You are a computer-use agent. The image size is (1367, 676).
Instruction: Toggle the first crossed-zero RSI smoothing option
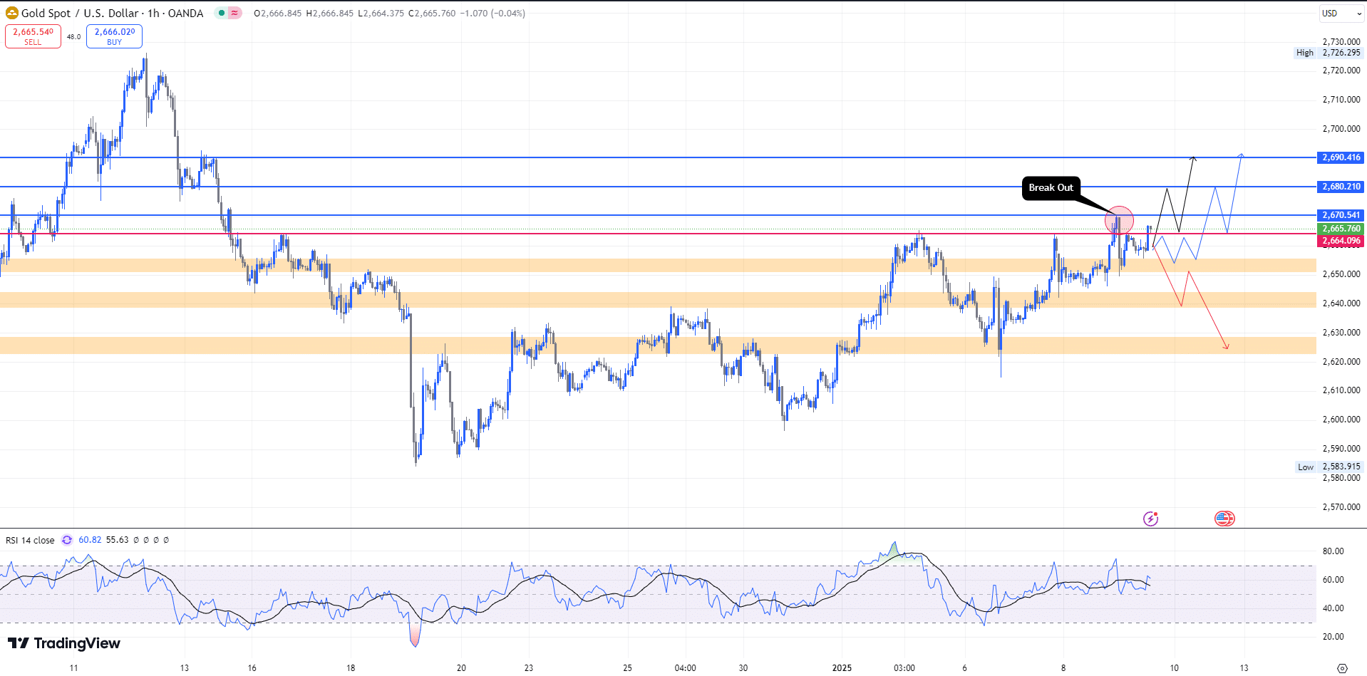pos(136,540)
